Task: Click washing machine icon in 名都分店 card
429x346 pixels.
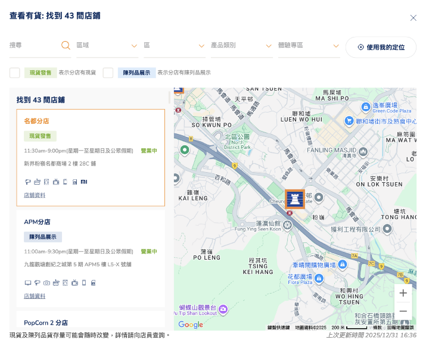Action: click(x=46, y=182)
